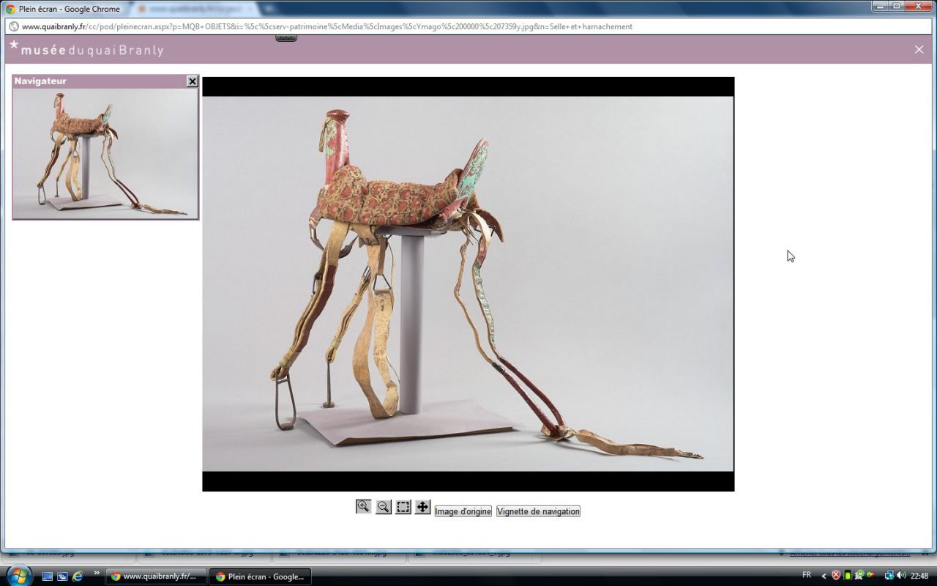The height and width of the screenshot is (586, 937).
Task: Click the musée du quai Branly logo
Action: point(86,50)
